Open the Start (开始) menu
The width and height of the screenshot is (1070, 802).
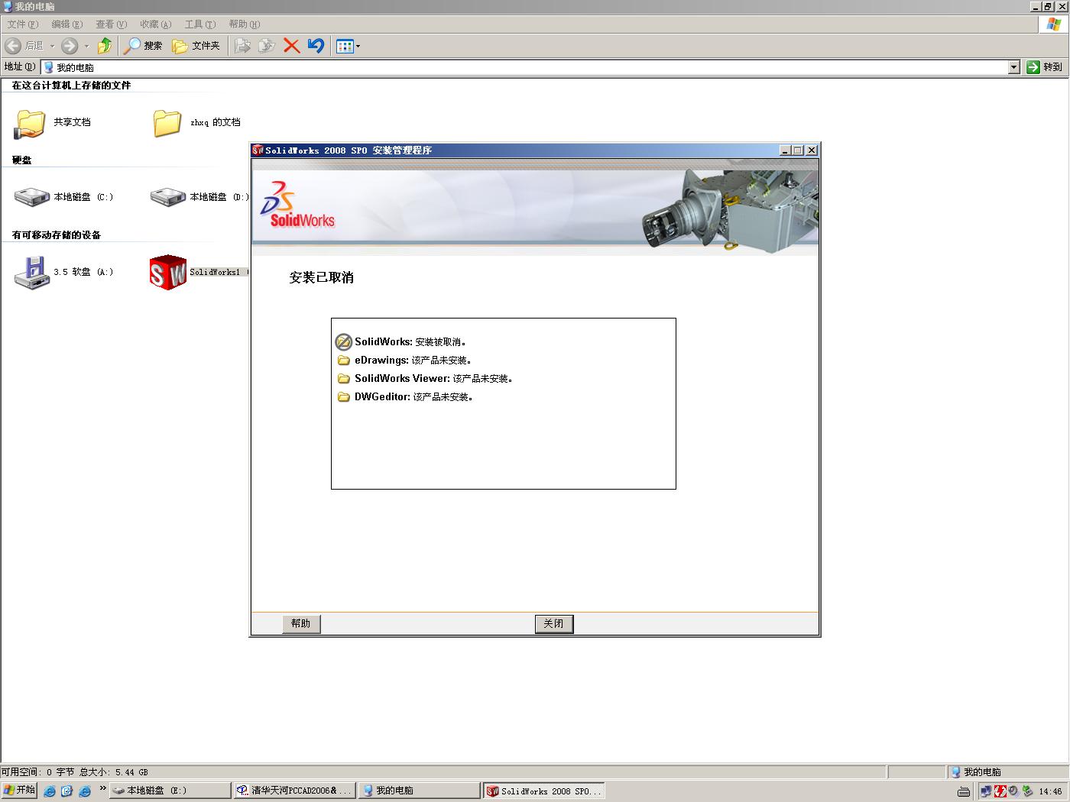pos(19,791)
